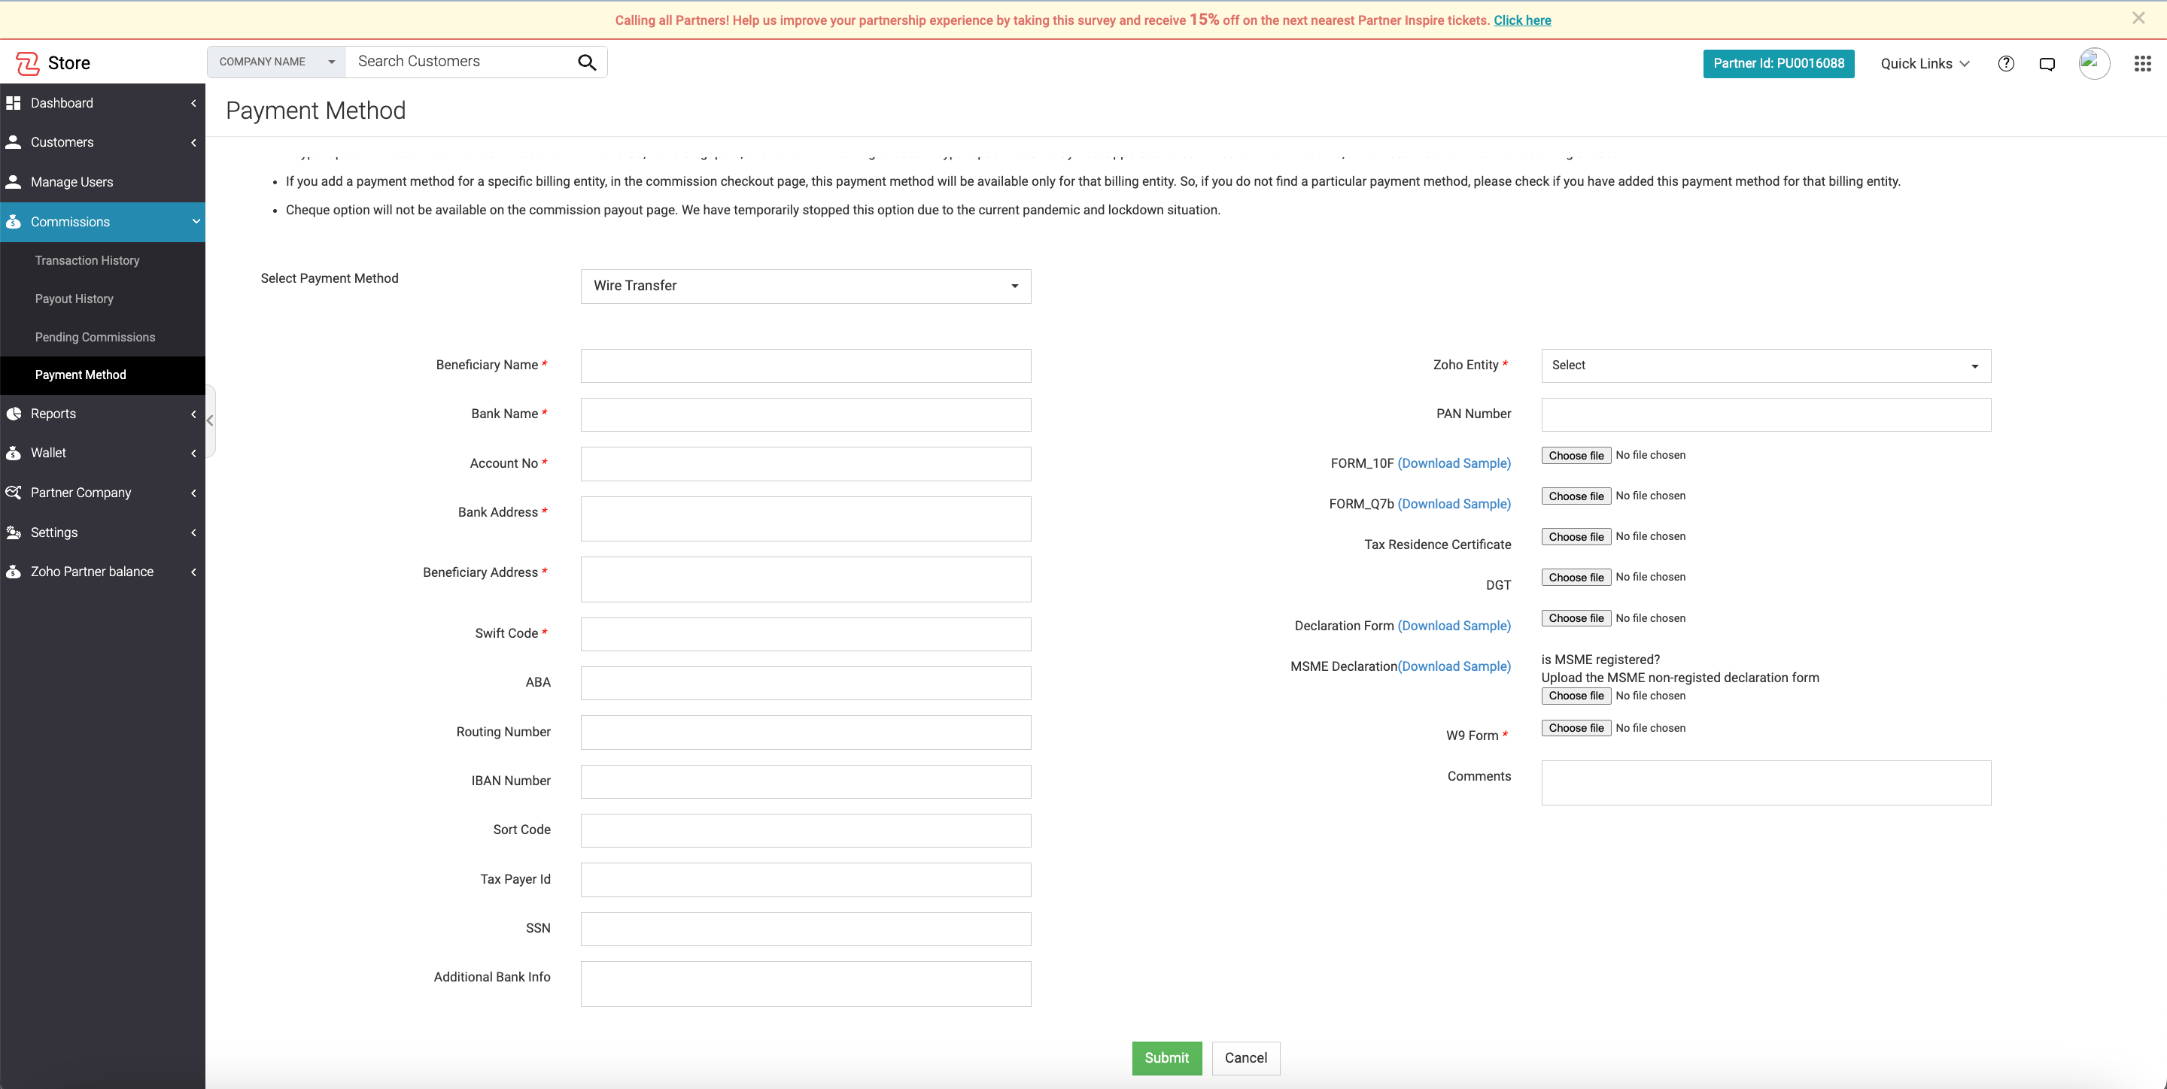Open Pending Commissions in sidebar
This screenshot has width=2167, height=1089.
tap(95, 337)
